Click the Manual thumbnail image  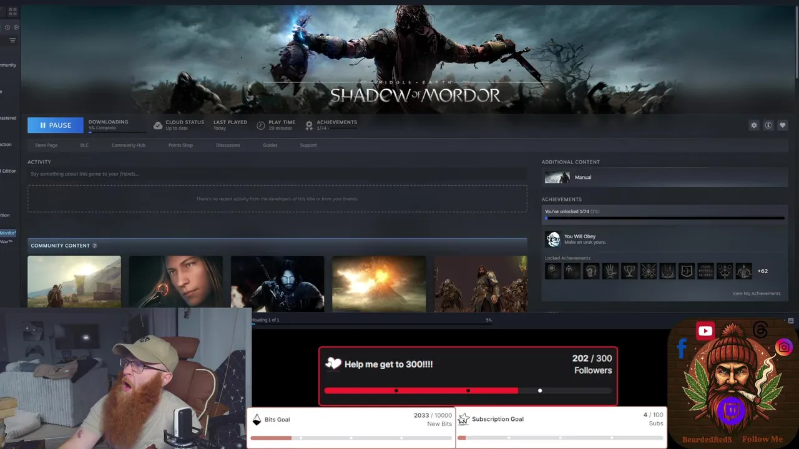557,178
